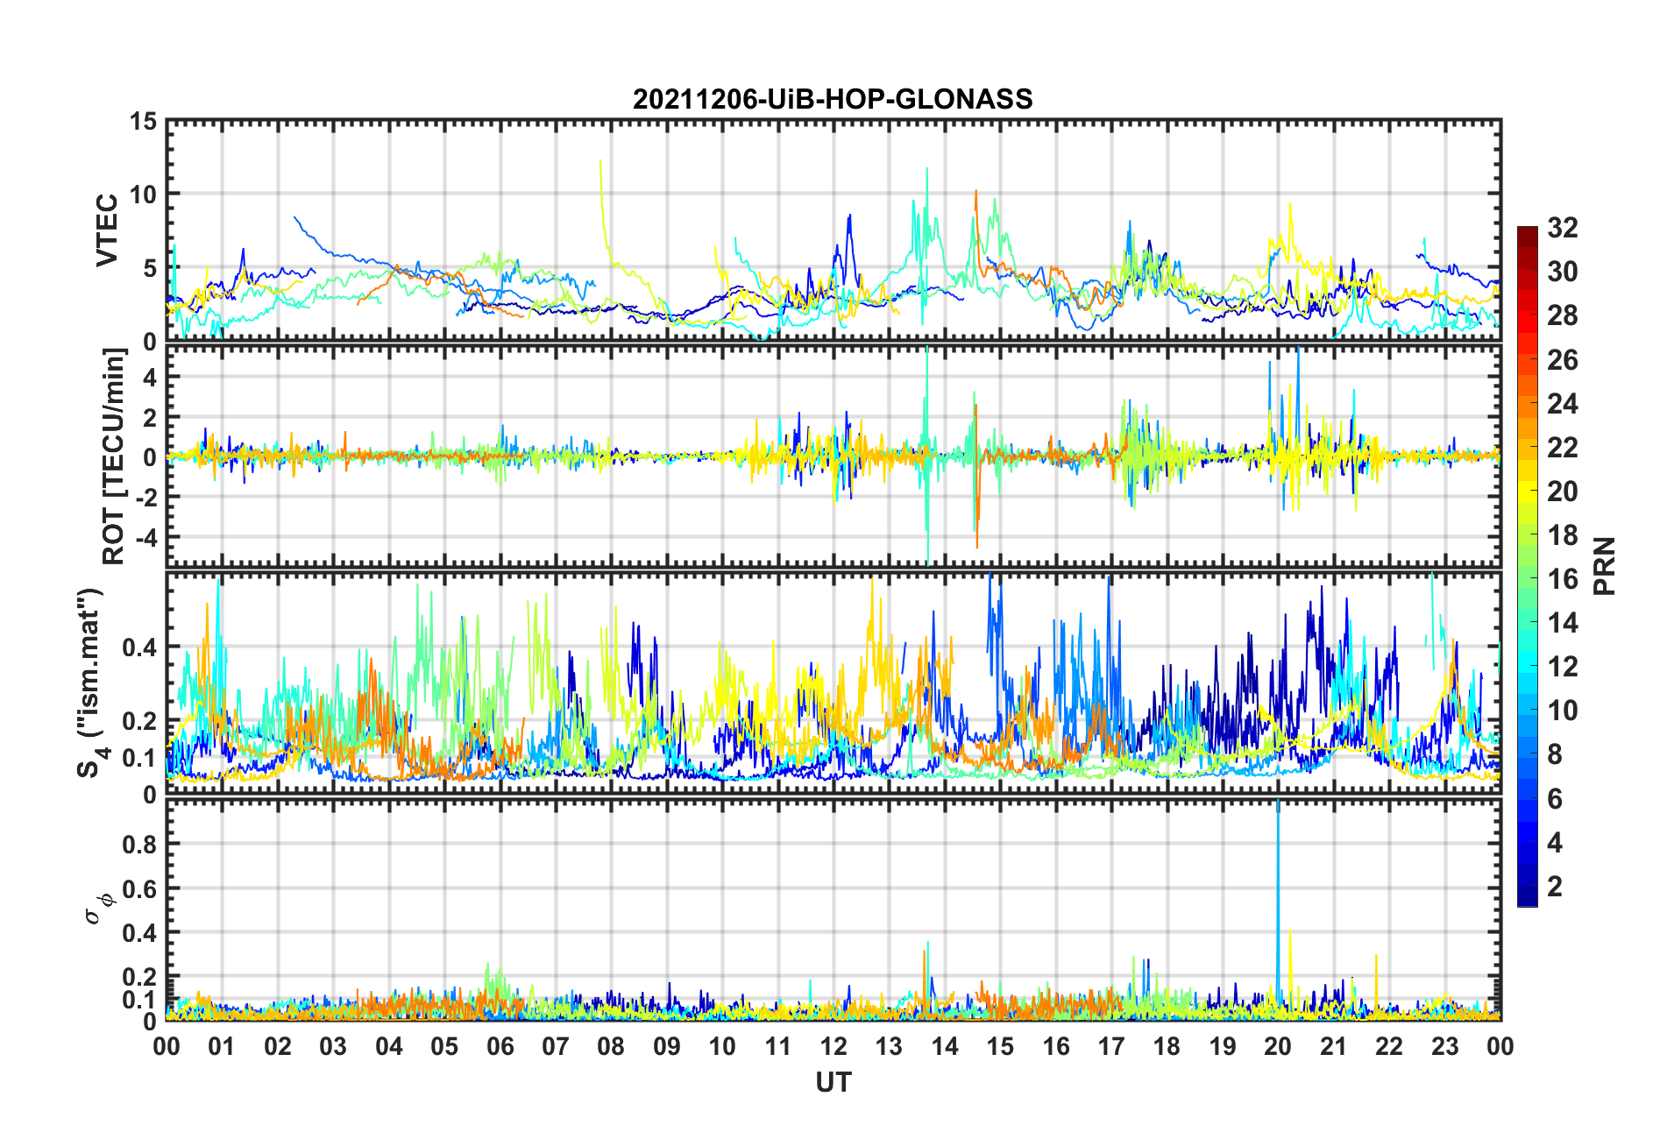The image size is (1667, 1132).
Task: Click colorbar tick label 28
Action: click(1563, 315)
